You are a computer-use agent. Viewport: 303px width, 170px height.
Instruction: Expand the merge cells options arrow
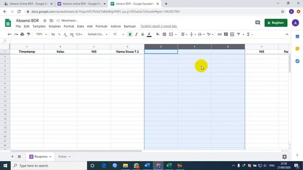pyautogui.click(x=176, y=34)
